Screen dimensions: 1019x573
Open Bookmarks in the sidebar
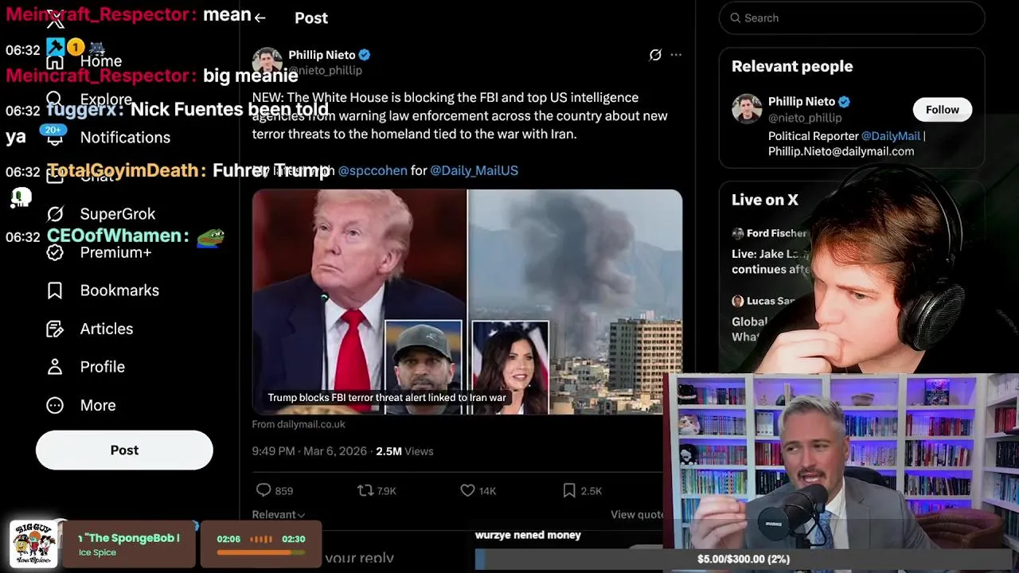(119, 290)
